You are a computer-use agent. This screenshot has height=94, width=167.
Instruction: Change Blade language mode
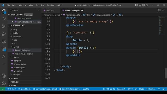(x=141, y=89)
